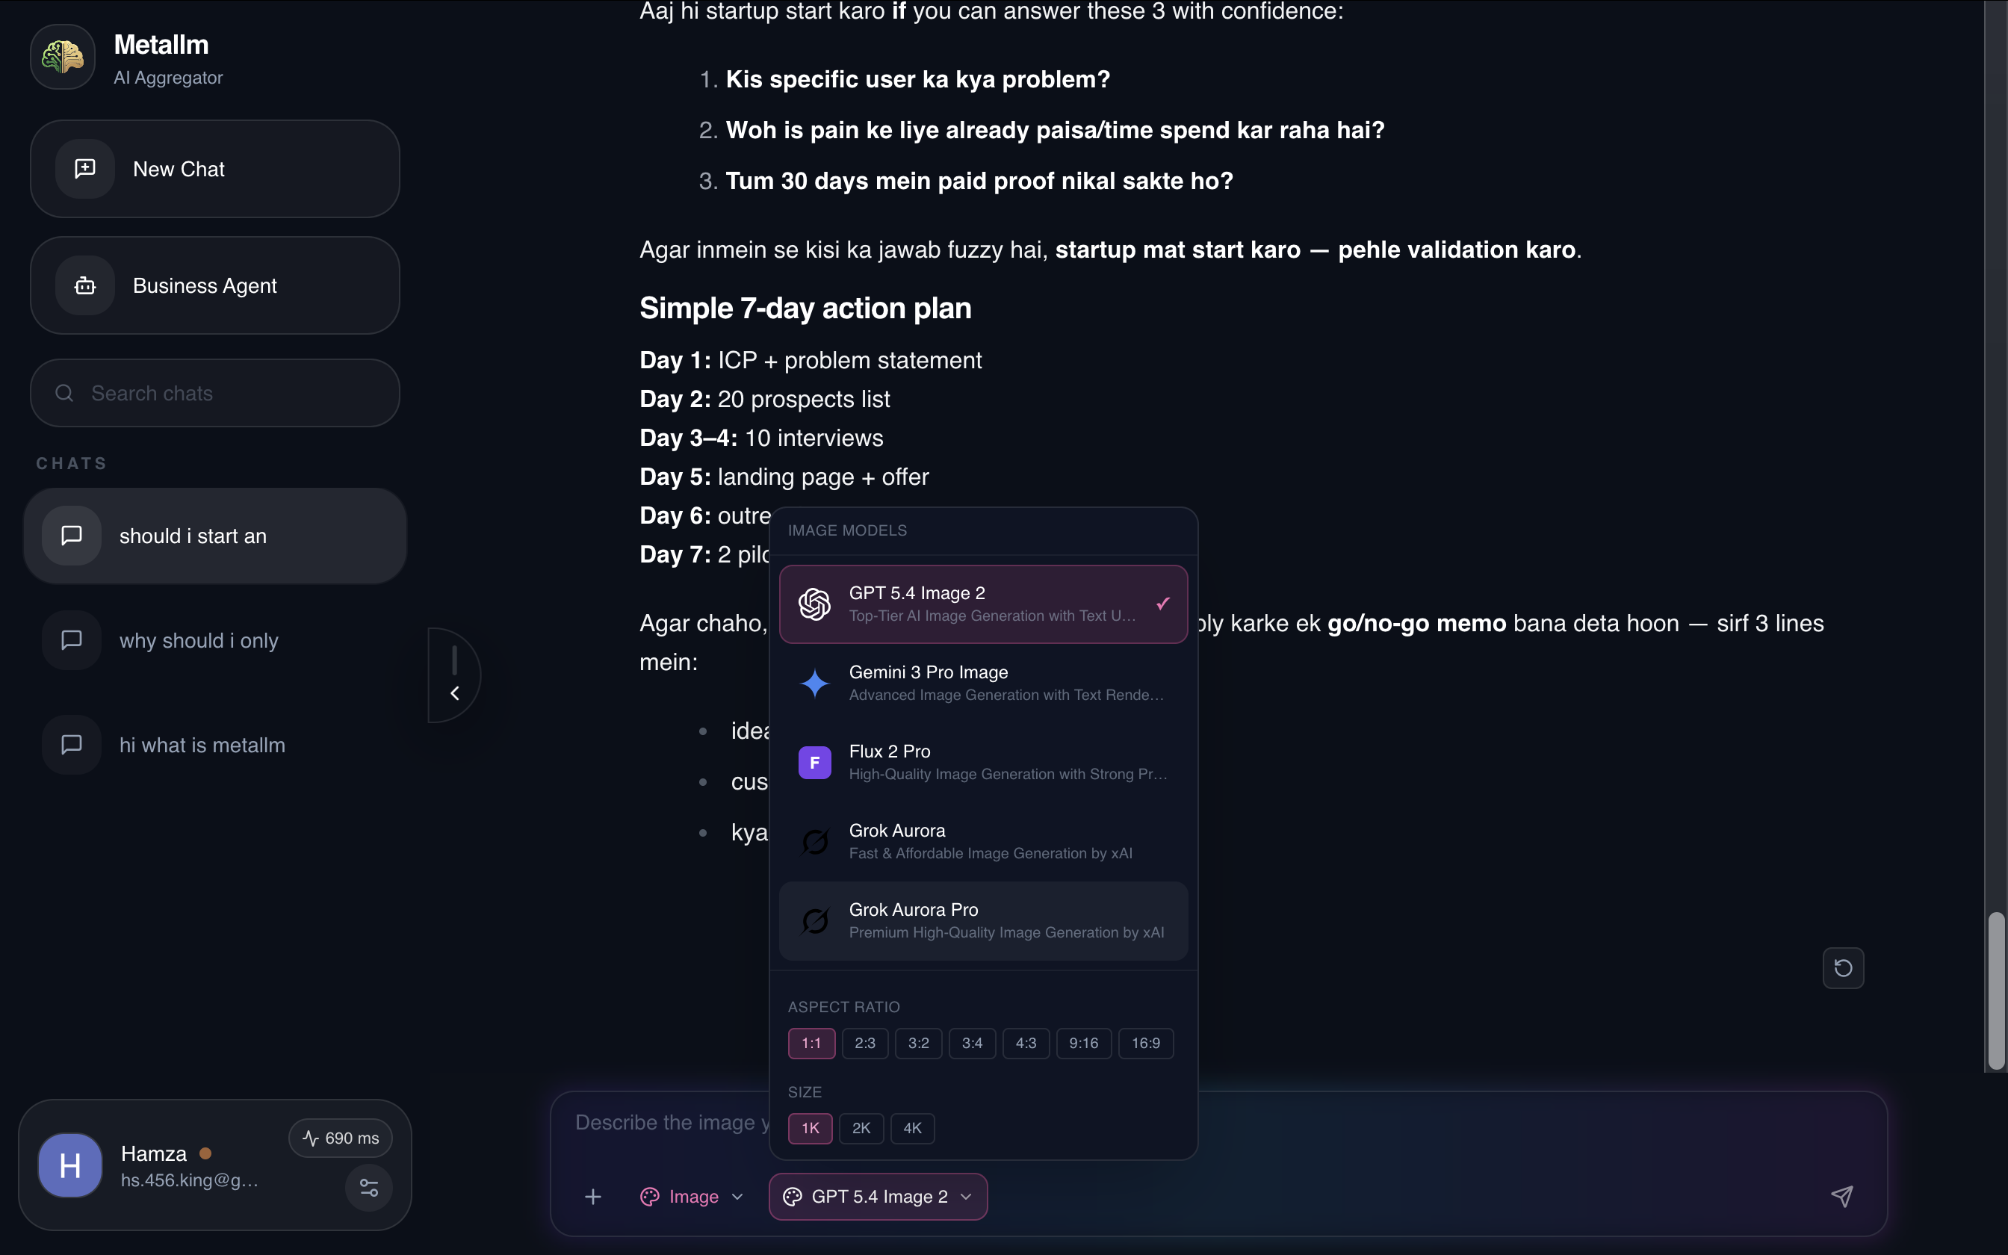
Task: Select Flux 2 Pro from image models
Action: tap(983, 762)
